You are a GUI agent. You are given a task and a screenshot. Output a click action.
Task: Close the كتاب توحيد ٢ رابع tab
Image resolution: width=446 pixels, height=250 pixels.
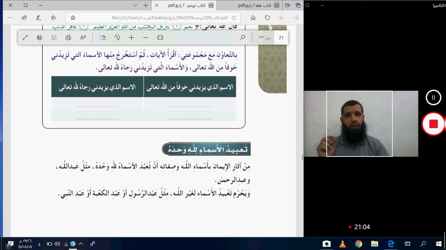pyautogui.click(x=156, y=5)
